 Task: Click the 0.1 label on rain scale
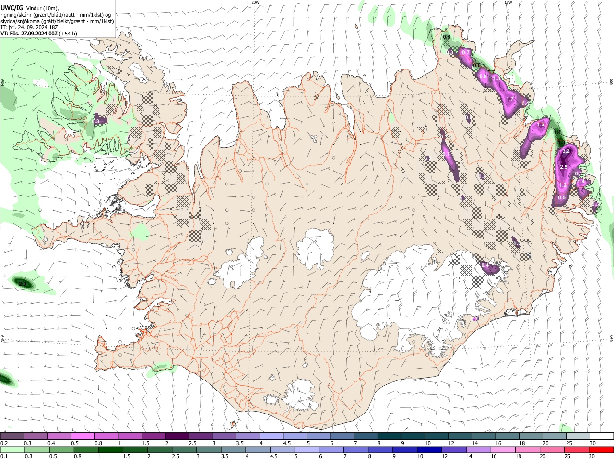4,457
